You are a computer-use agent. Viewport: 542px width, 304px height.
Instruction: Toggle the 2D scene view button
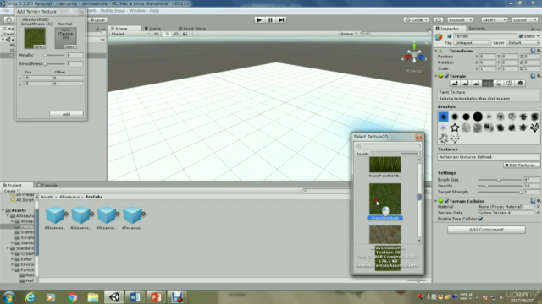tap(156, 34)
